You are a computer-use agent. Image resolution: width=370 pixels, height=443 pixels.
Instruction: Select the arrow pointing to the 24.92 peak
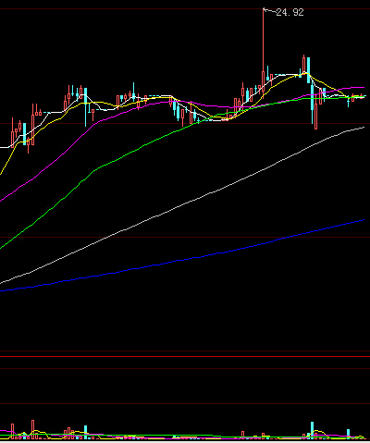click(269, 11)
